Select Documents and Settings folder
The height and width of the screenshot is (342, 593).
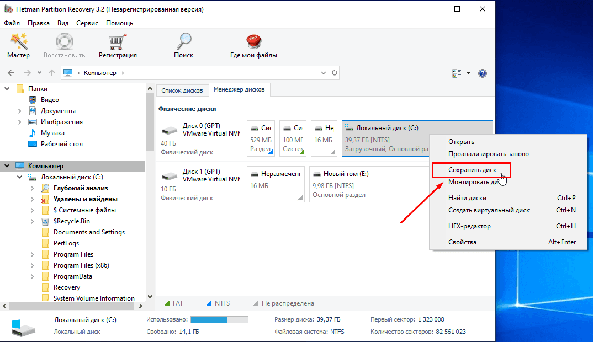(x=89, y=232)
